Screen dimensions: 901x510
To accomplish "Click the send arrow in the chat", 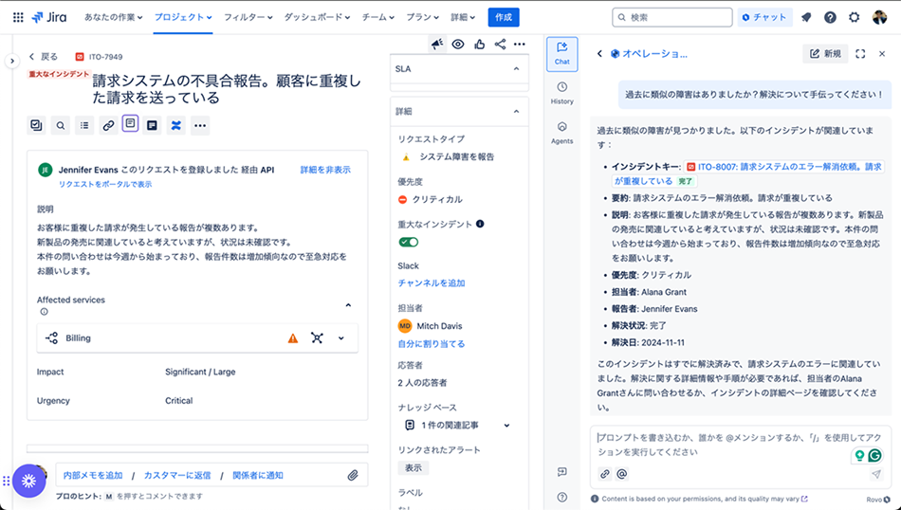I will [875, 474].
